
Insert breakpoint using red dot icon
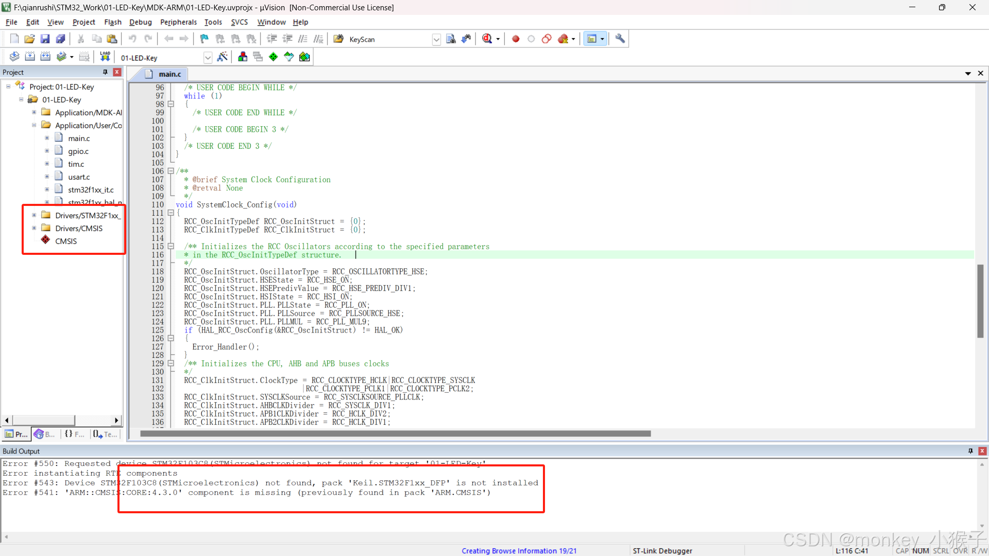pos(516,39)
